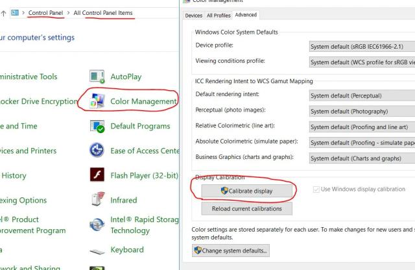This screenshot has width=415, height=270.
Task: Click Control Panel in the breadcrumb
Action: pos(45,13)
